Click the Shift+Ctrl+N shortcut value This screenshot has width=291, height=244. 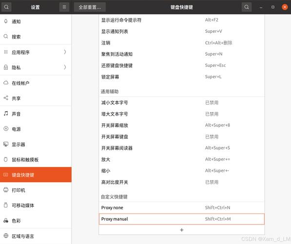click(x=217, y=207)
